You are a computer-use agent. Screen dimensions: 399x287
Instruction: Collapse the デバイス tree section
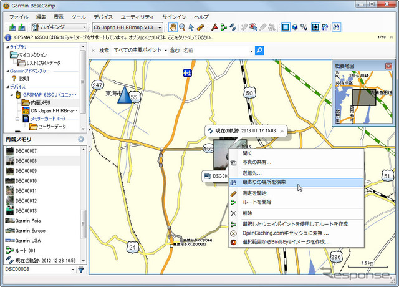(7, 87)
